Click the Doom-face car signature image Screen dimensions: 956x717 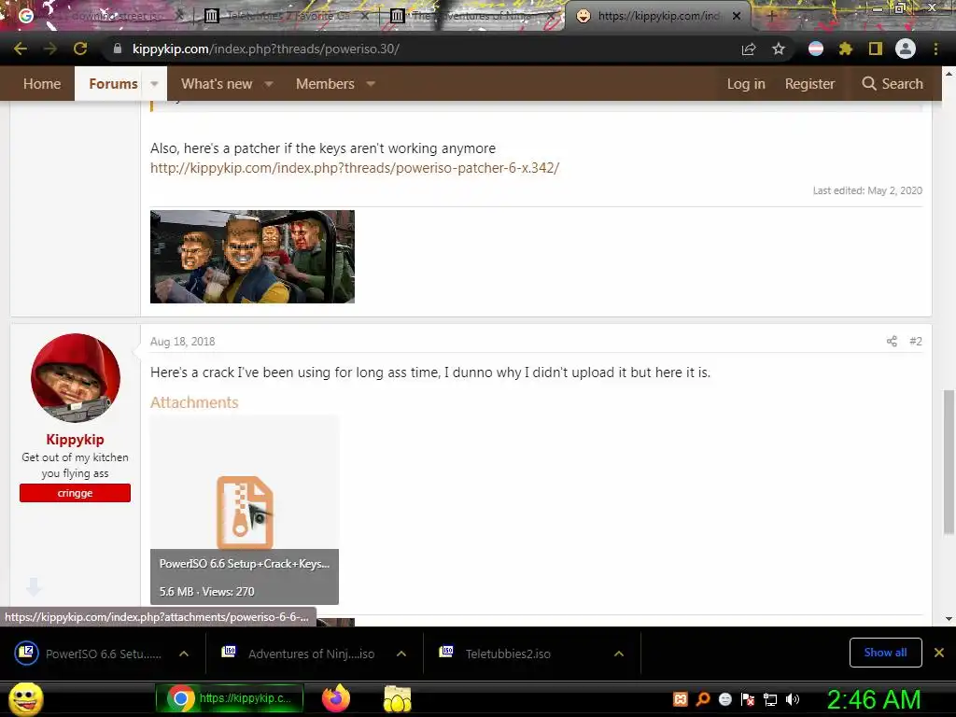(252, 257)
